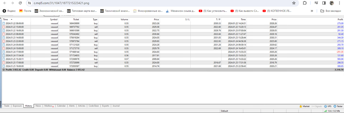Open the user profile avatar
This screenshot has height=113, width=344.
[x=332, y=3]
